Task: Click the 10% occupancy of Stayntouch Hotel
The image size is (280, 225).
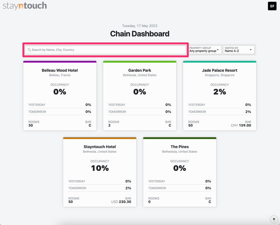Action: [100, 168]
